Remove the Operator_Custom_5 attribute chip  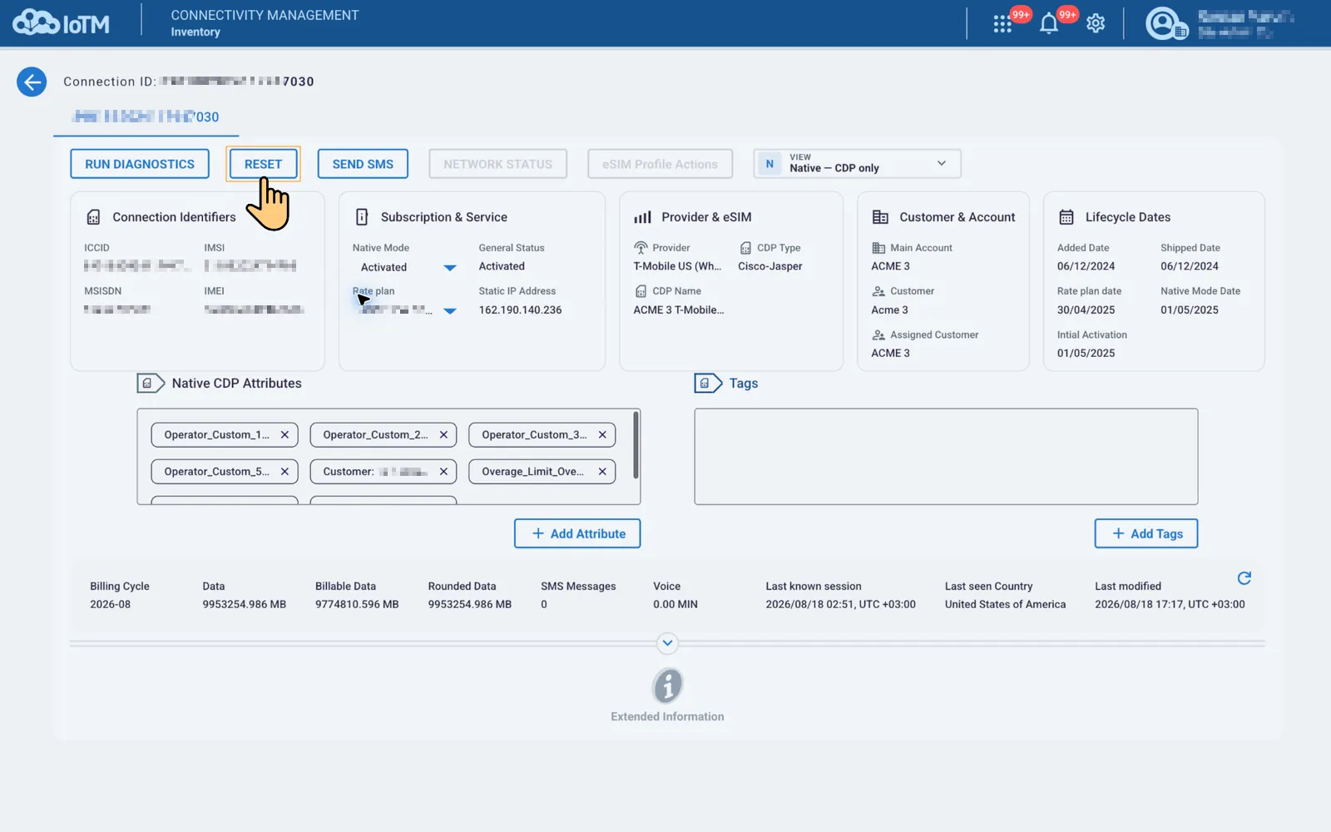coord(285,472)
